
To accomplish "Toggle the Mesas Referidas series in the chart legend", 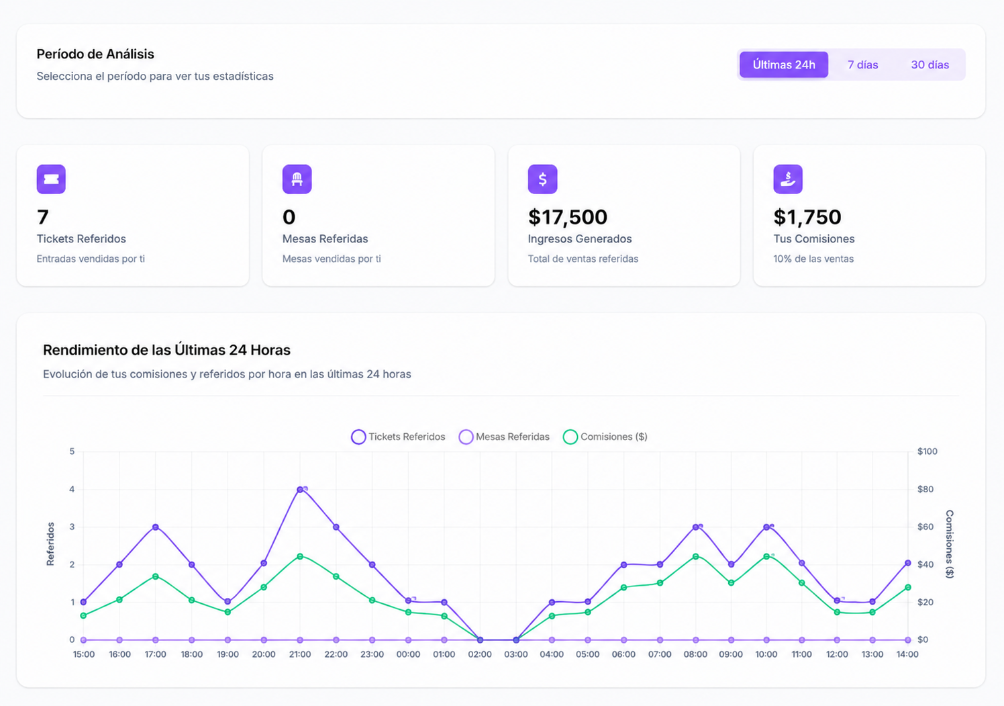I will click(x=504, y=437).
